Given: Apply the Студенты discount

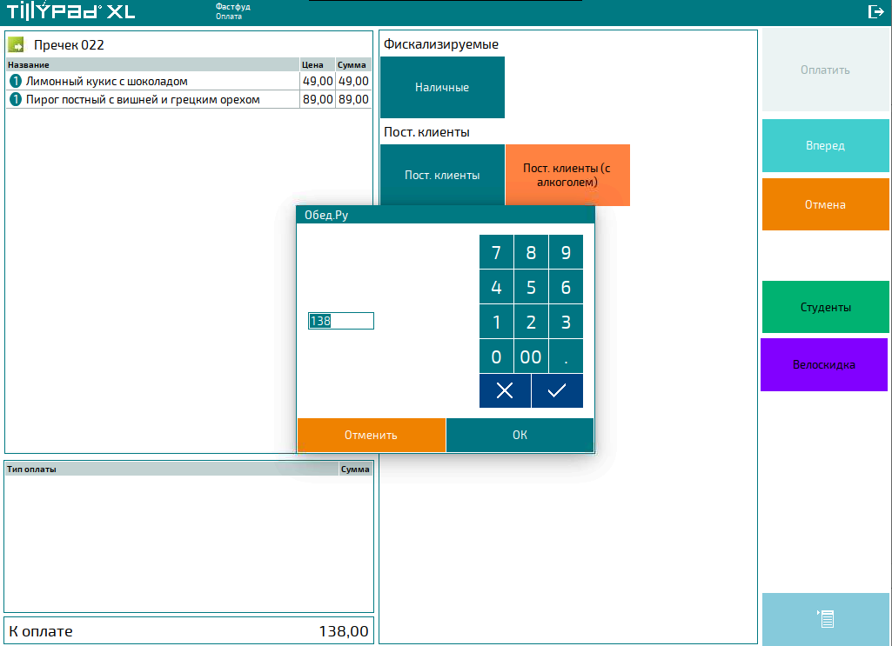Looking at the screenshot, I should pyautogui.click(x=825, y=307).
